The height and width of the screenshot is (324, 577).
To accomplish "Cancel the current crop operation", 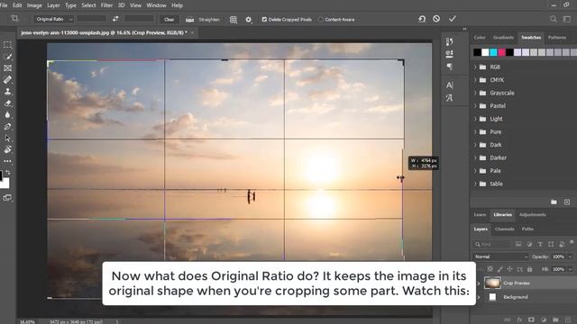I will 436,19.
